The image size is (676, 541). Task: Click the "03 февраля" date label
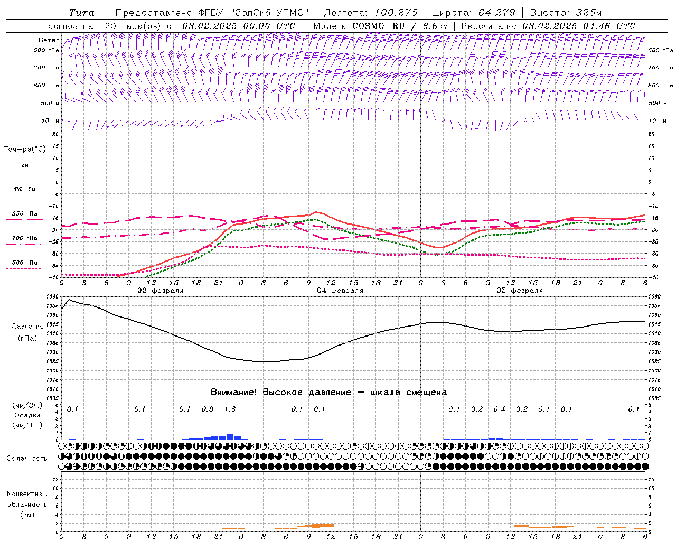click(x=161, y=291)
